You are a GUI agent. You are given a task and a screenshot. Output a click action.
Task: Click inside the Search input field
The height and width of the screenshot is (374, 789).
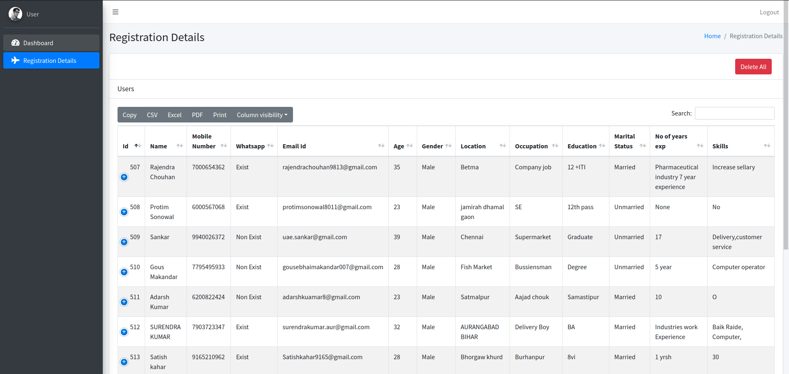pyautogui.click(x=734, y=113)
